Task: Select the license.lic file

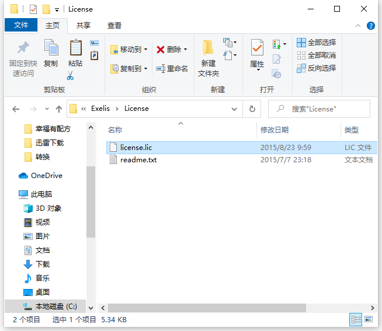Action: (242, 148)
